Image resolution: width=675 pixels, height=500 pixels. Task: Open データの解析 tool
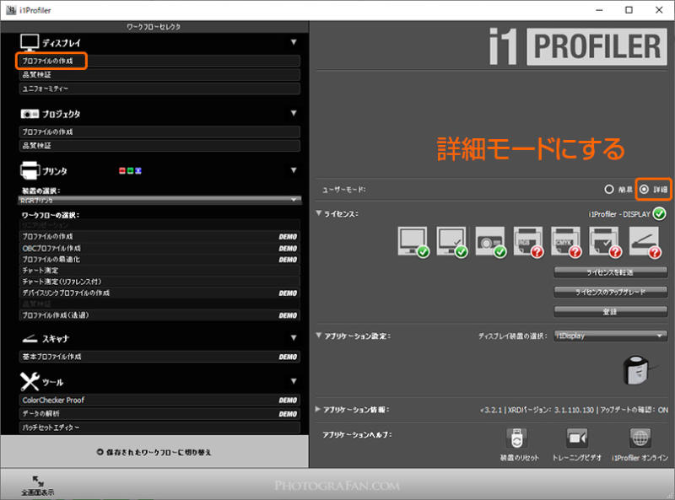(159, 414)
